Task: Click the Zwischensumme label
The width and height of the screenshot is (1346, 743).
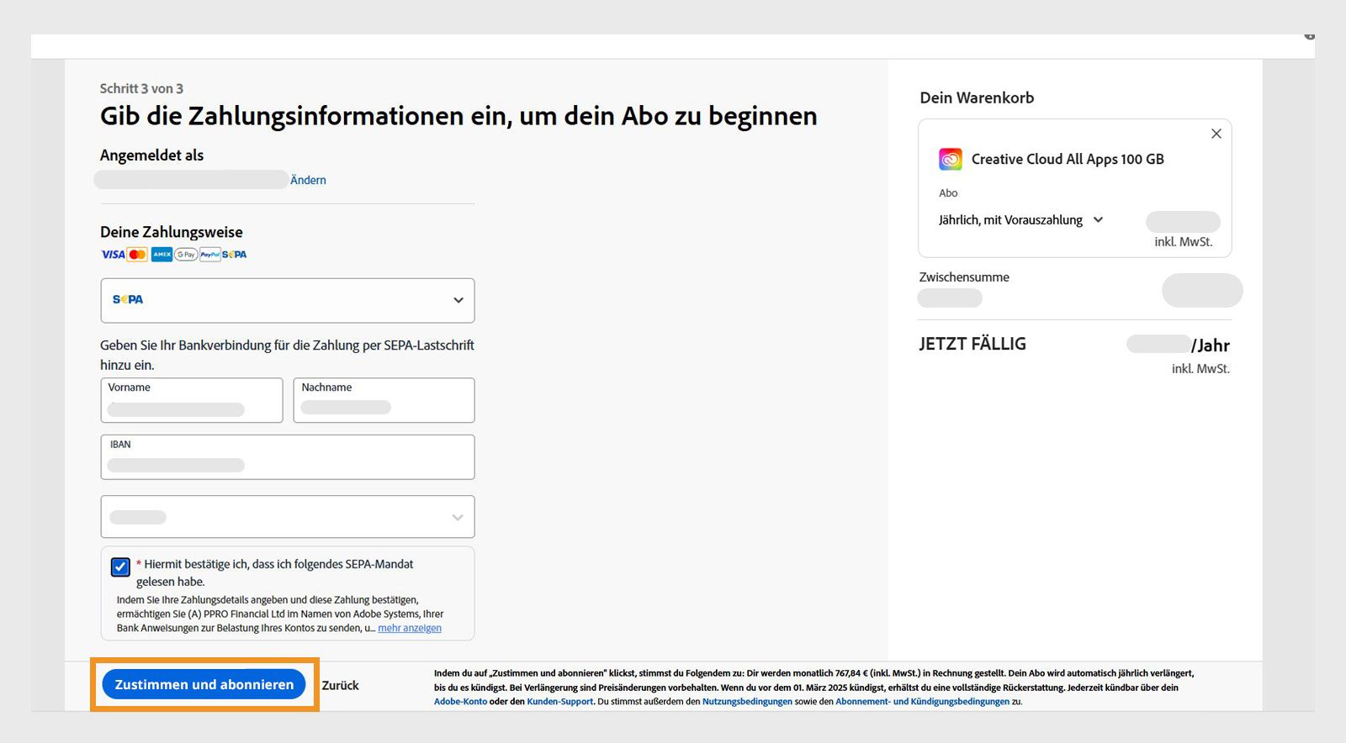Action: click(964, 277)
